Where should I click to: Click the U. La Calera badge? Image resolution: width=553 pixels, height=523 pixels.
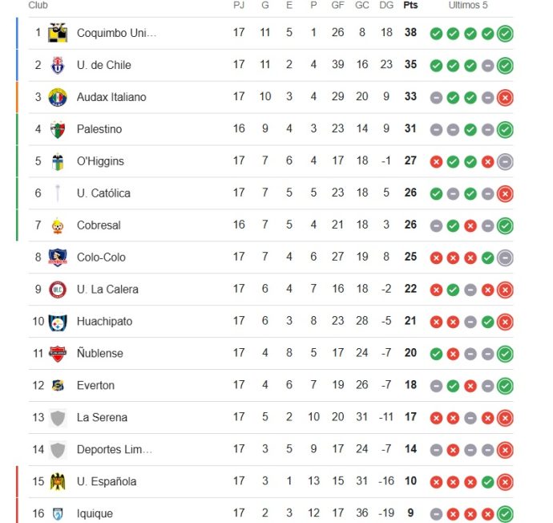[x=58, y=290]
